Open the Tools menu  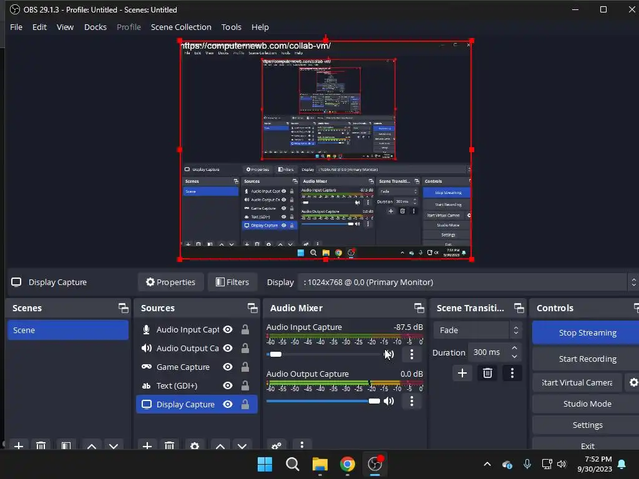[232, 27]
